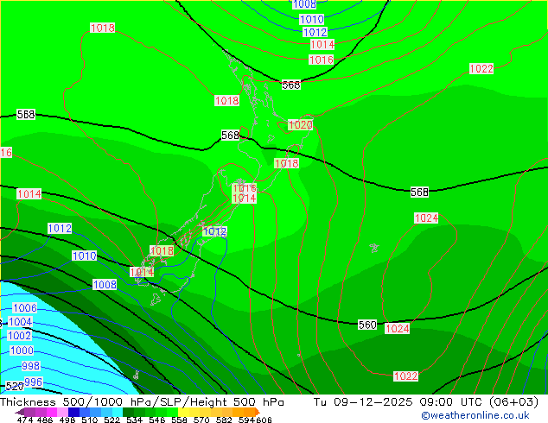The width and height of the screenshot is (548, 423).
Task: Select the blue 996 isobar label
Action: tap(33, 382)
